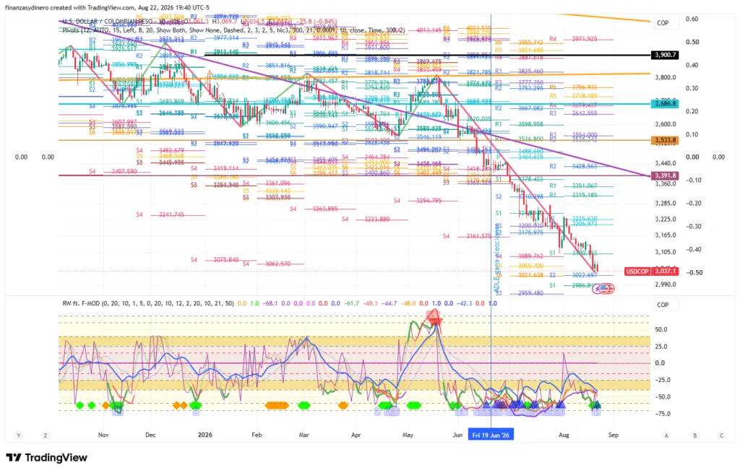This screenshot has height=473, width=740.
Task: Click the 0.60 value on right scale
Action: coord(692,19)
